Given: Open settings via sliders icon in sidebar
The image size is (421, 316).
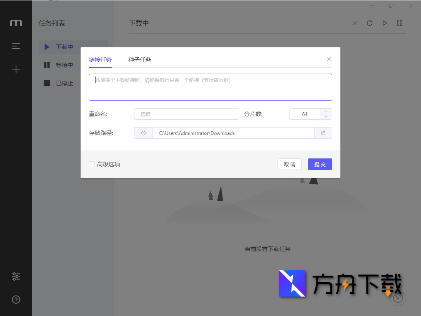Looking at the screenshot, I should click(16, 276).
